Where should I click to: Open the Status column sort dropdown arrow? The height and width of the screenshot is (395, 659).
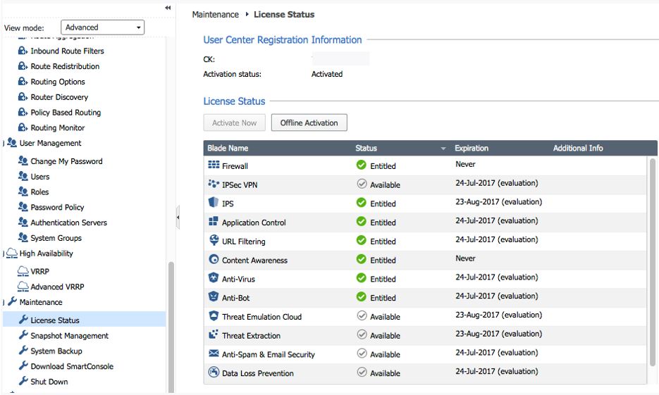coord(443,149)
